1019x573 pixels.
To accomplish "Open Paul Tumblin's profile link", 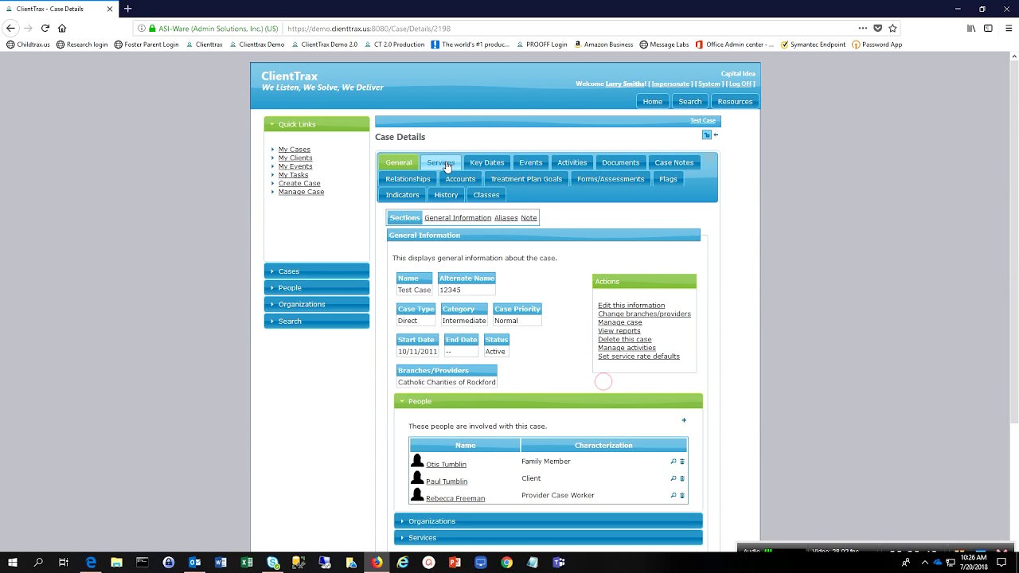I will pyautogui.click(x=447, y=481).
